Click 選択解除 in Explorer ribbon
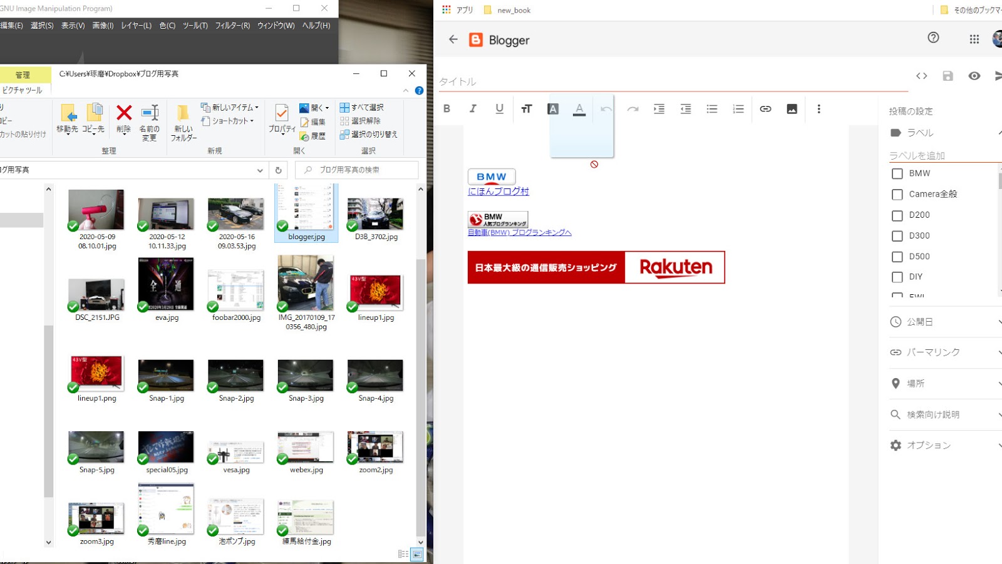1002x564 pixels. 360,121
